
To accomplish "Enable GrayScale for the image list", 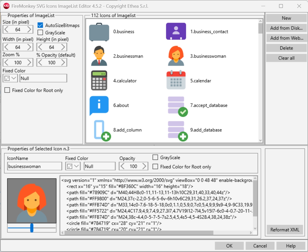I will coord(40,33).
